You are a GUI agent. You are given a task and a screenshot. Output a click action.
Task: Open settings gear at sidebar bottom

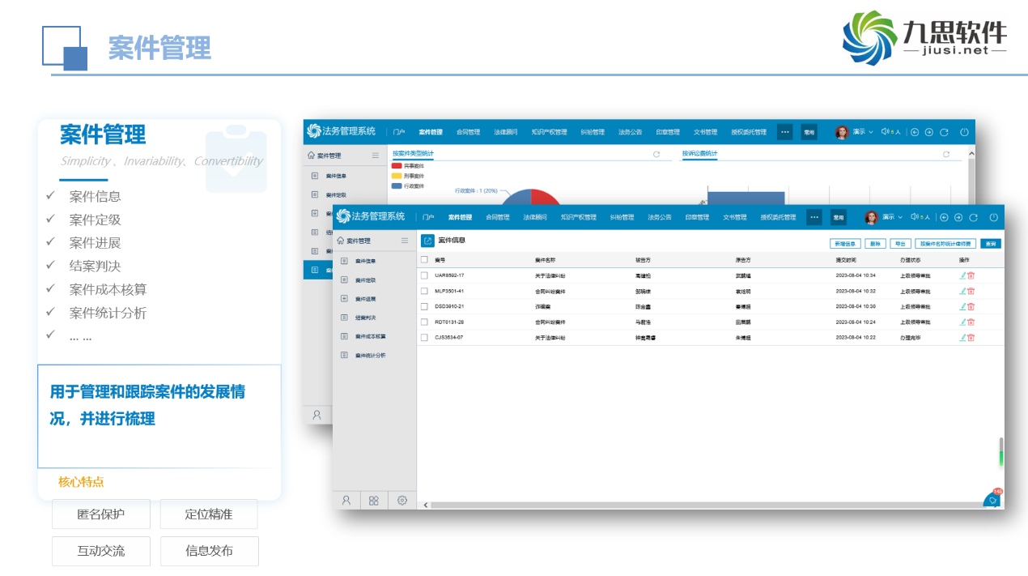[402, 501]
